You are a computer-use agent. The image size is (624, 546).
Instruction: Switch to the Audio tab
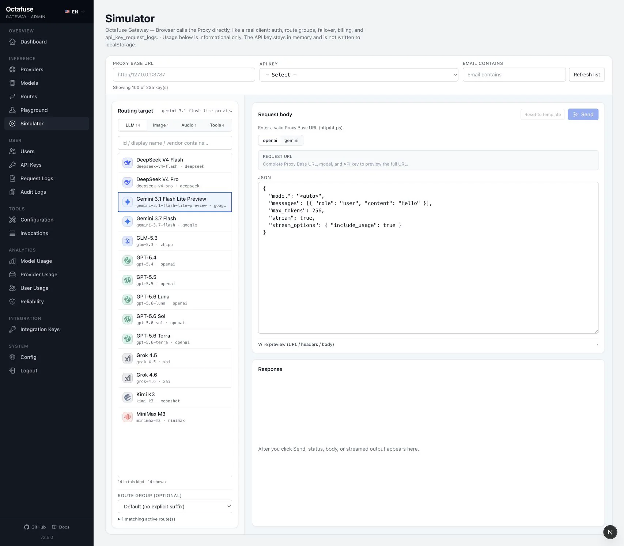coord(189,125)
